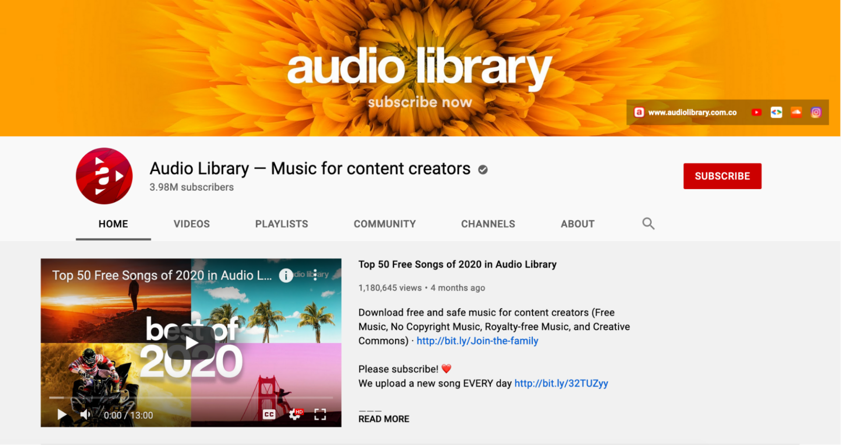This screenshot has width=841, height=445.
Task: Open the bit.ly/Join-the-family link
Action: point(477,340)
